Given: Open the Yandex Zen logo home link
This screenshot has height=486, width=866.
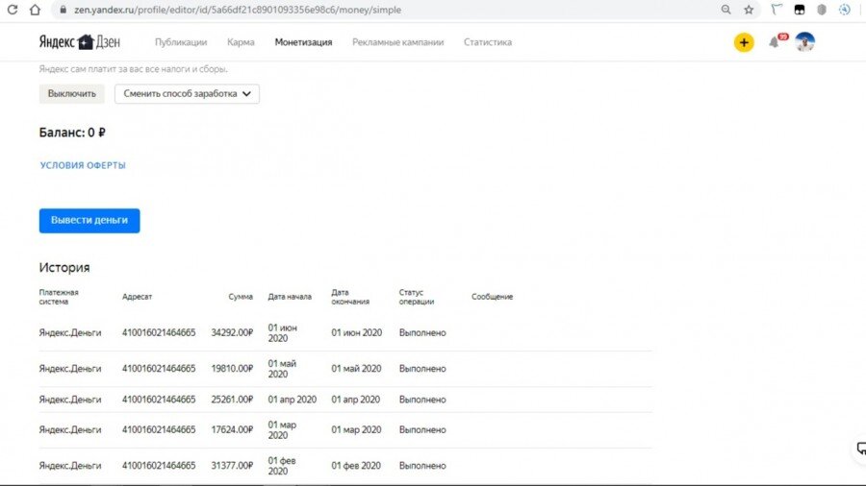Looking at the screenshot, I should click(79, 42).
